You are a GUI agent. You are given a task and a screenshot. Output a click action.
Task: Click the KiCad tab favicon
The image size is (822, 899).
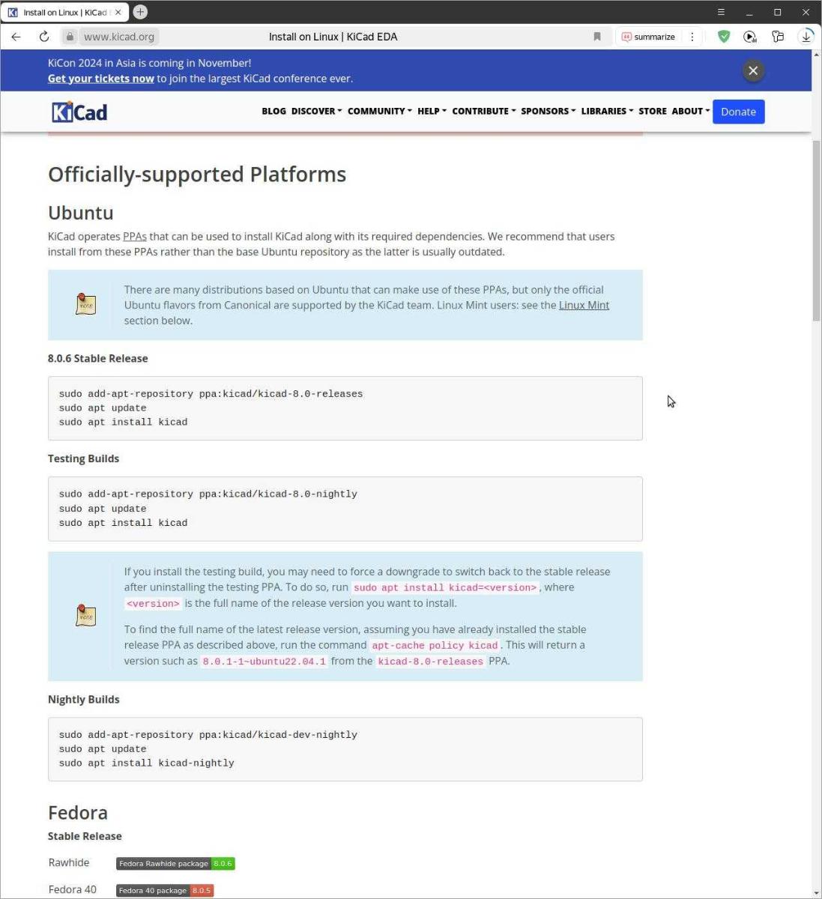click(x=13, y=12)
